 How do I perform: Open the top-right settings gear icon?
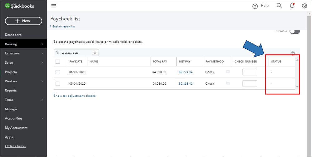click(305, 6)
